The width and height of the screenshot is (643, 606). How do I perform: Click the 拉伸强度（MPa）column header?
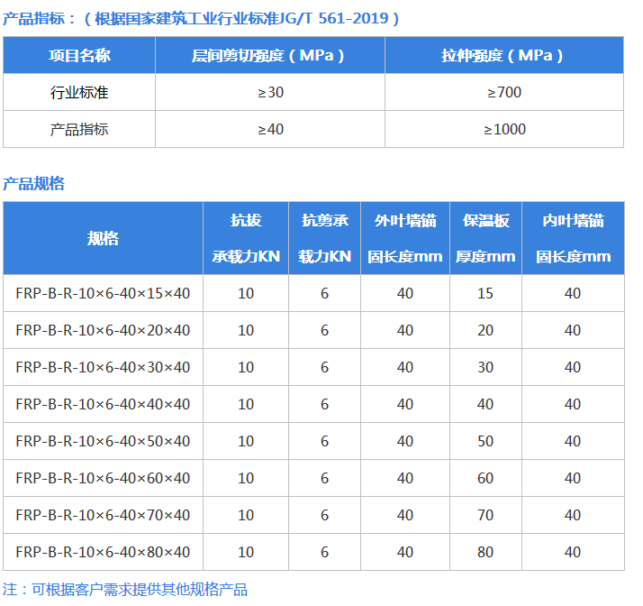coord(503,55)
